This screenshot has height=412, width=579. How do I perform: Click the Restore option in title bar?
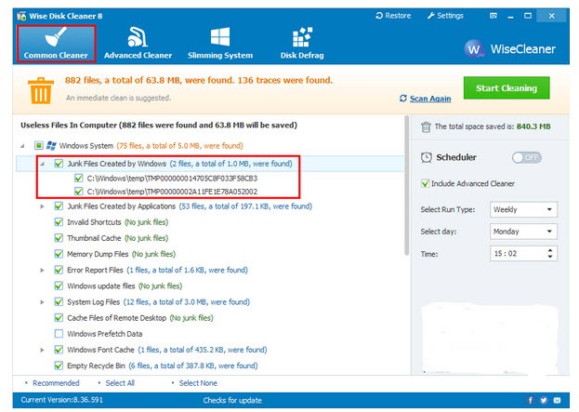393,16
